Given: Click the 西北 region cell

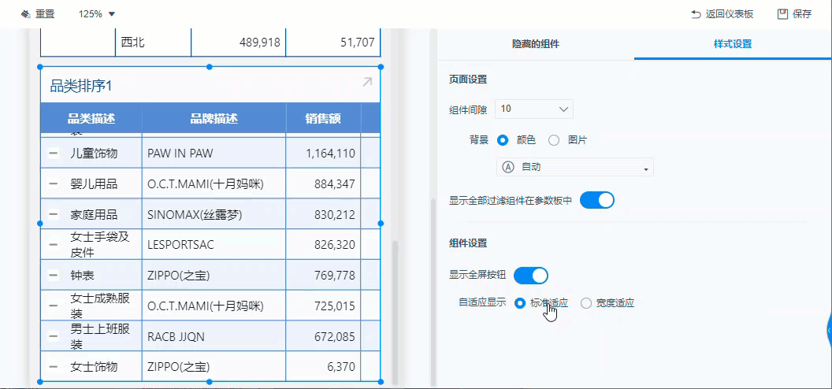Looking at the screenshot, I should pyautogui.click(x=153, y=43).
